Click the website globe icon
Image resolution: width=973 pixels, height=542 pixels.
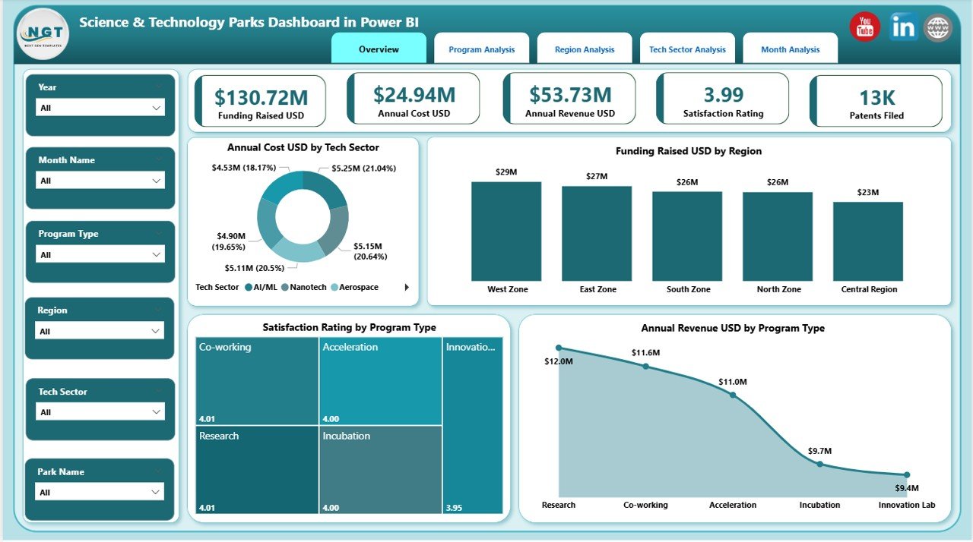(x=937, y=26)
